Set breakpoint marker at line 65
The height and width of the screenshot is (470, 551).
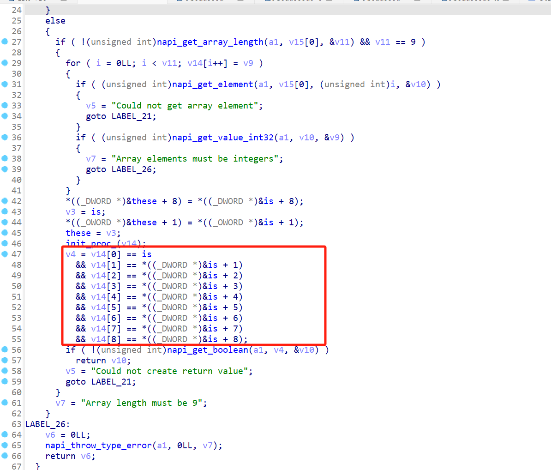pyautogui.click(x=5, y=445)
